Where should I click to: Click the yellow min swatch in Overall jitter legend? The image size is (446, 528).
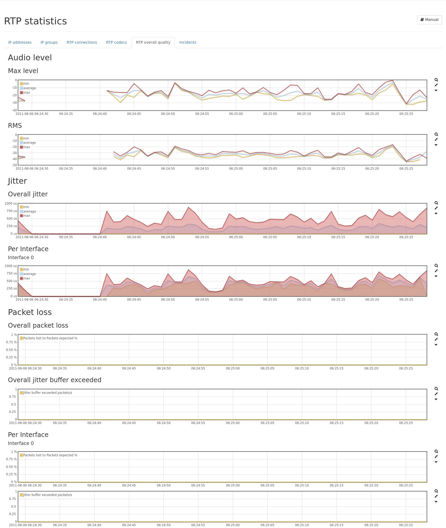(x=21, y=207)
